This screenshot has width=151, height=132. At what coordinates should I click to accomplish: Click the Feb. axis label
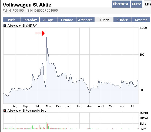point(80,106)
